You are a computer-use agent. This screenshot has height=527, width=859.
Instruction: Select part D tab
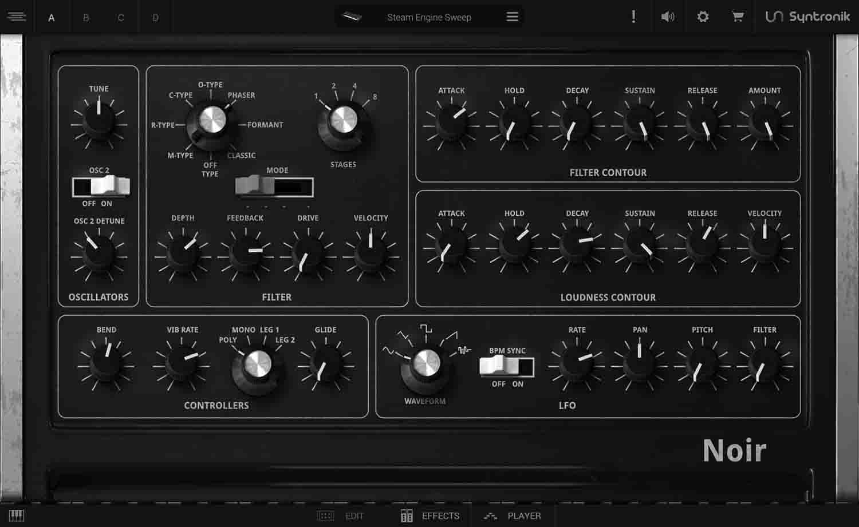[x=155, y=18]
